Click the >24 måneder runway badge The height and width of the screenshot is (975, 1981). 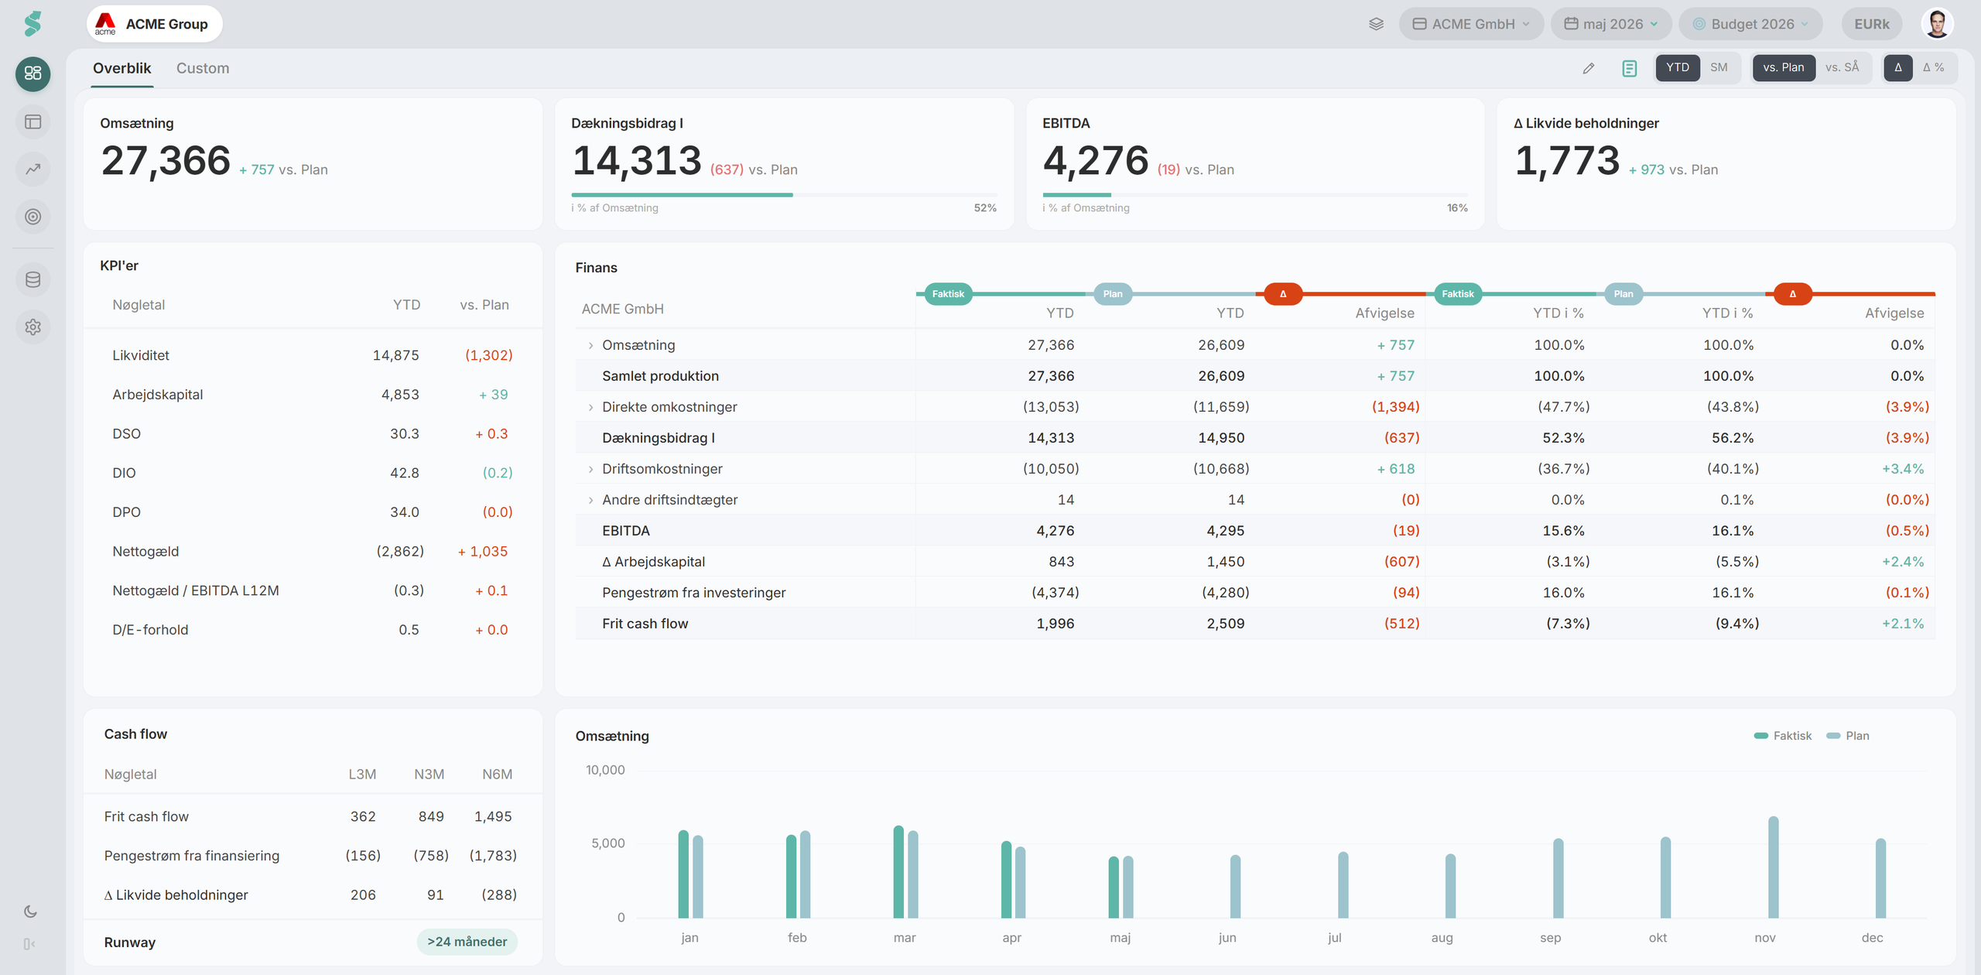pos(467,942)
